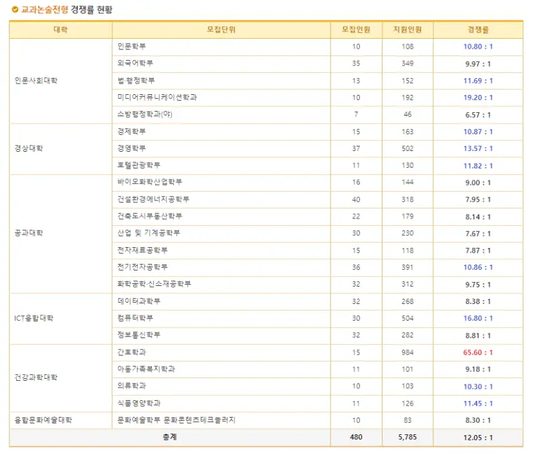Select the 의류학과 row name

coord(132,386)
